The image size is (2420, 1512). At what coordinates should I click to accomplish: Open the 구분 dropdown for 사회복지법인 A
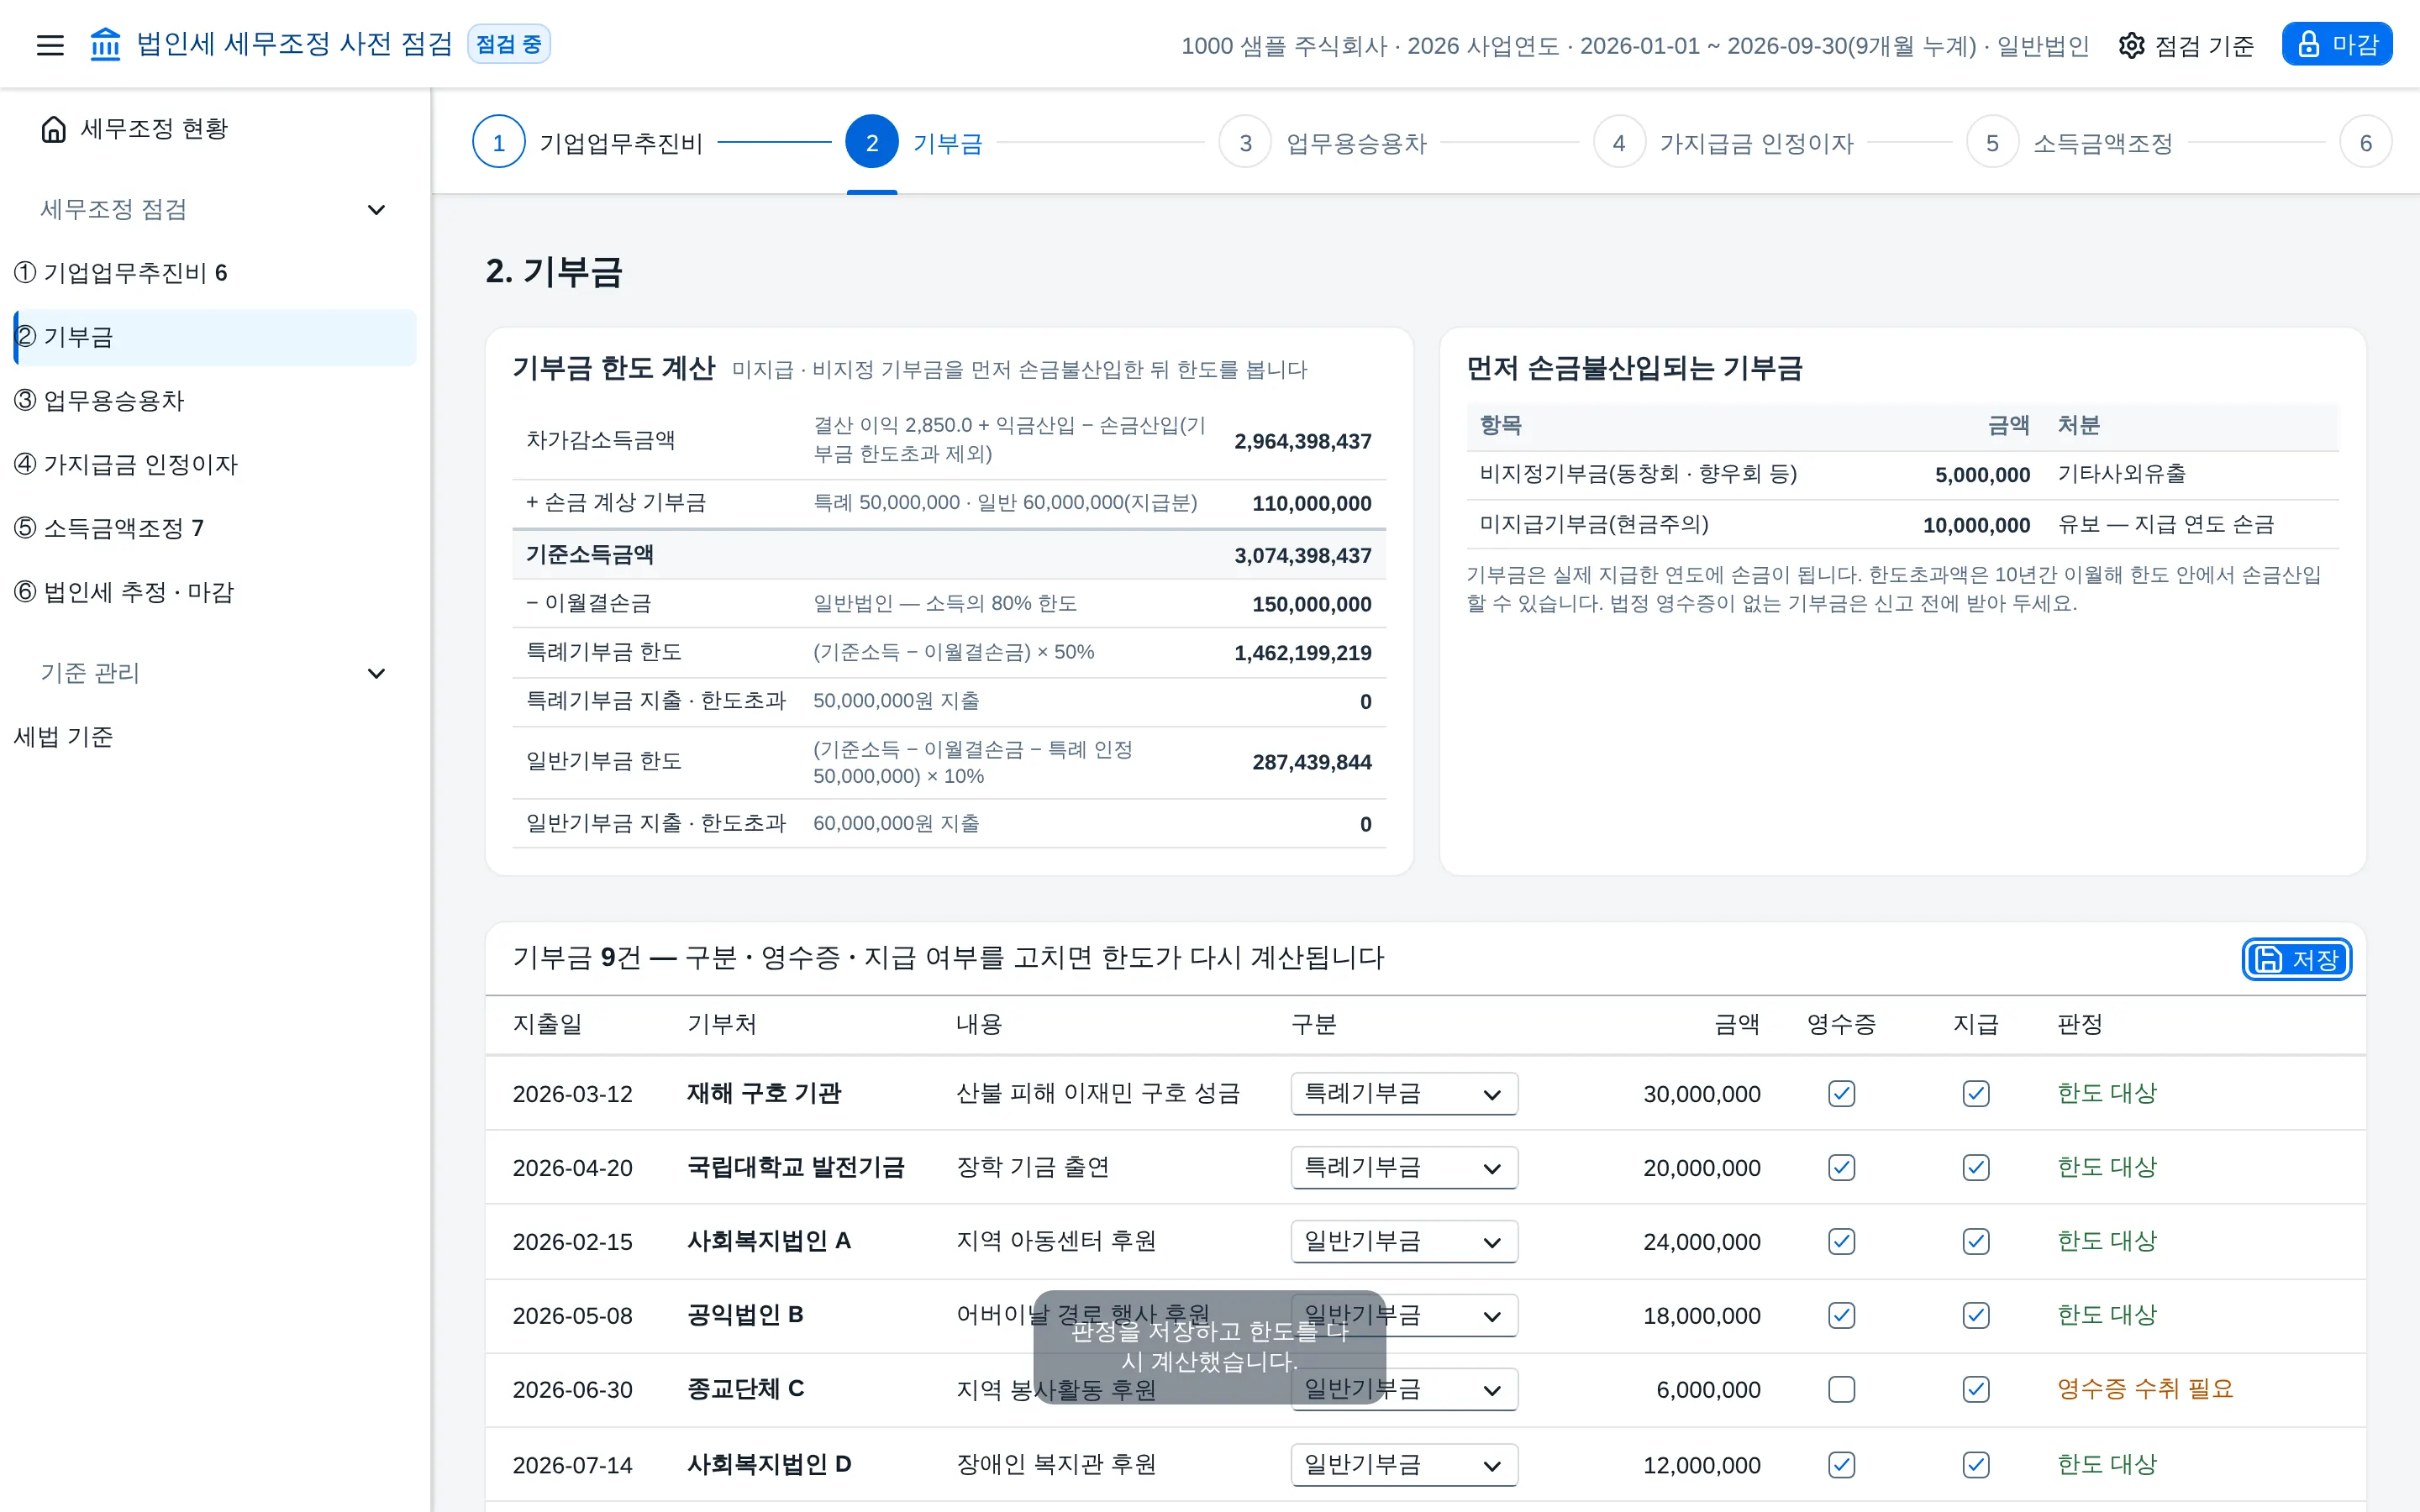pos(1404,1241)
